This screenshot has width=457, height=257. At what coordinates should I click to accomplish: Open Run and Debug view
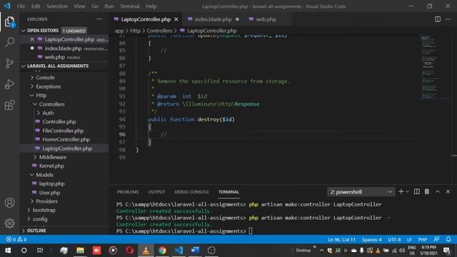9,84
